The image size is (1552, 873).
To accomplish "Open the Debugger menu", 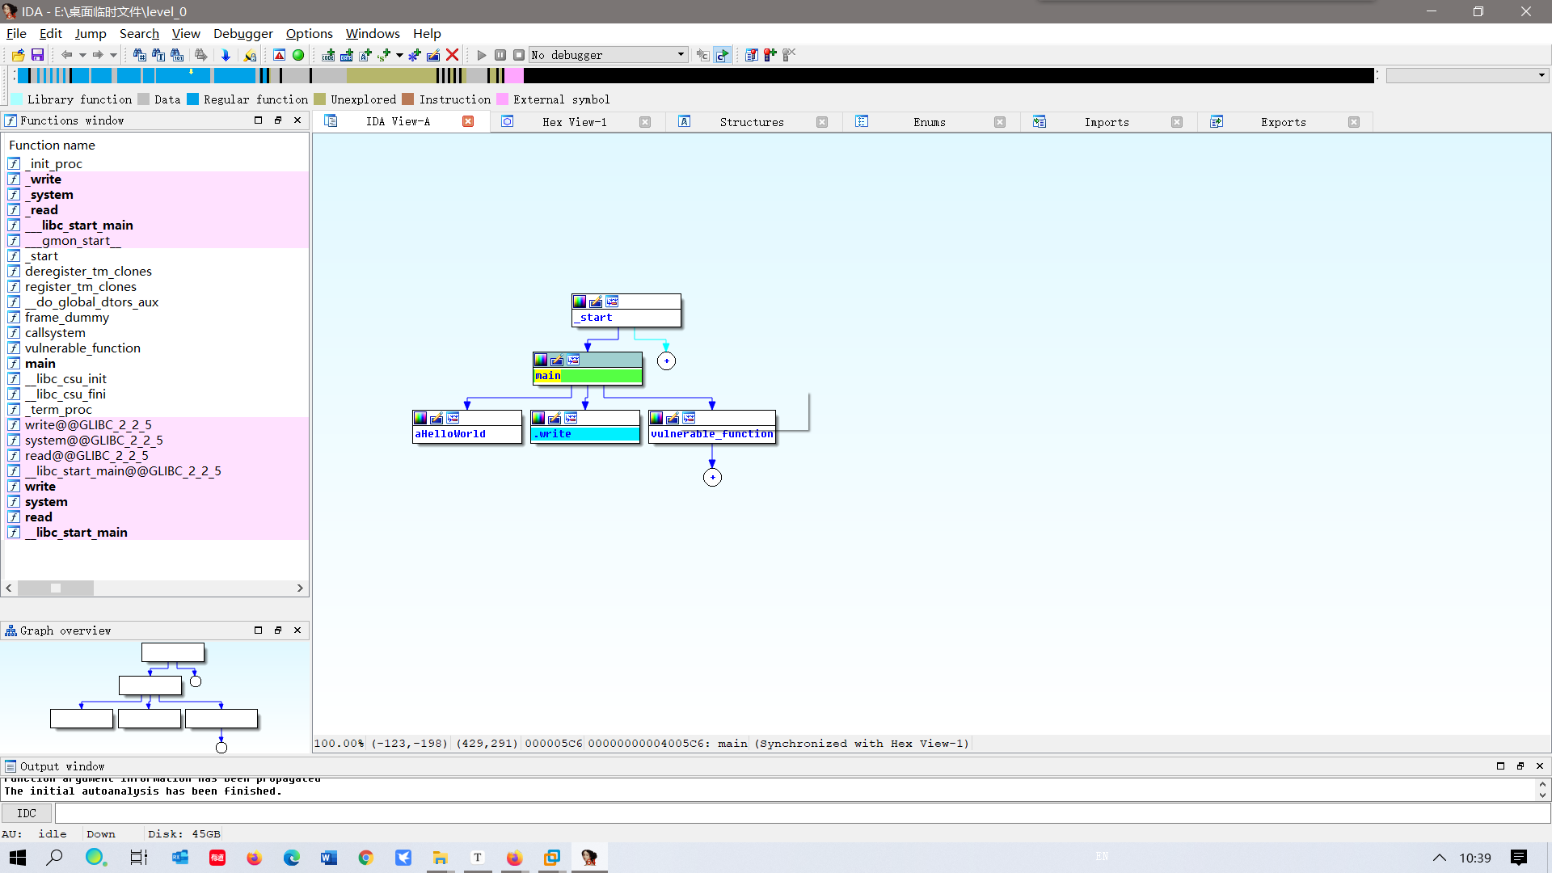I will pyautogui.click(x=242, y=33).
